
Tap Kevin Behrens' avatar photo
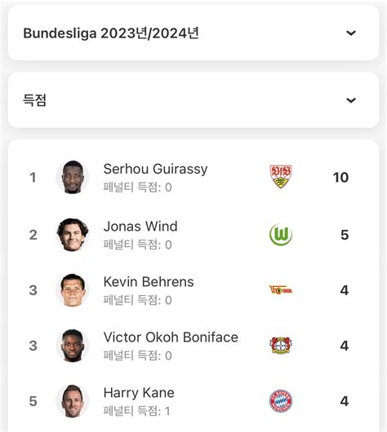73,290
